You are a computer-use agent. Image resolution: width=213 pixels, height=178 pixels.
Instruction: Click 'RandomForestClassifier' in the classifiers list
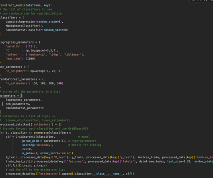(x=24, y=30)
